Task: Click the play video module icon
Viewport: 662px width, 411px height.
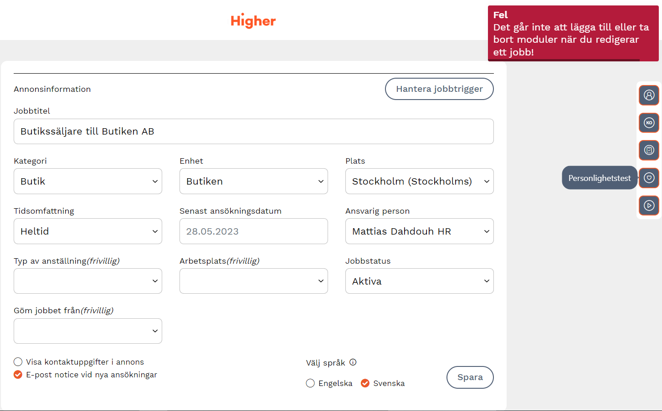Action: pyautogui.click(x=649, y=205)
